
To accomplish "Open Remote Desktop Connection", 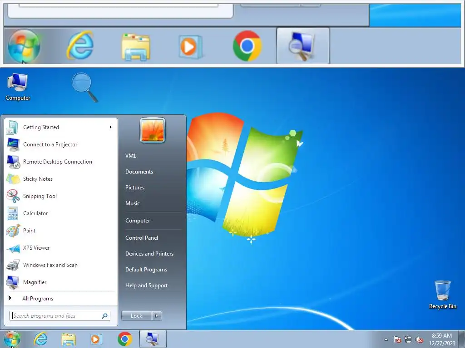I will [x=61, y=162].
